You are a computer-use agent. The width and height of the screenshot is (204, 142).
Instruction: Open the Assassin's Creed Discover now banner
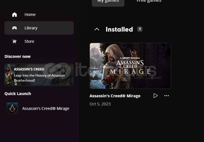[39, 75]
